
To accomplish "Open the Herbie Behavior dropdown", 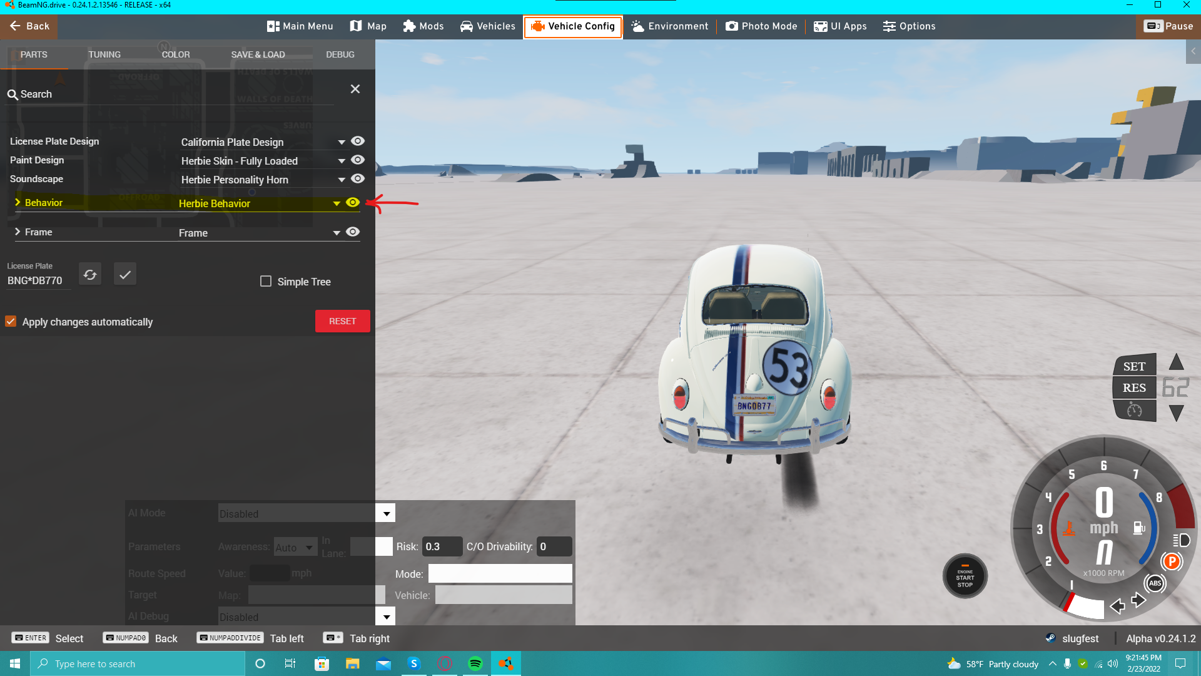I will (260, 204).
